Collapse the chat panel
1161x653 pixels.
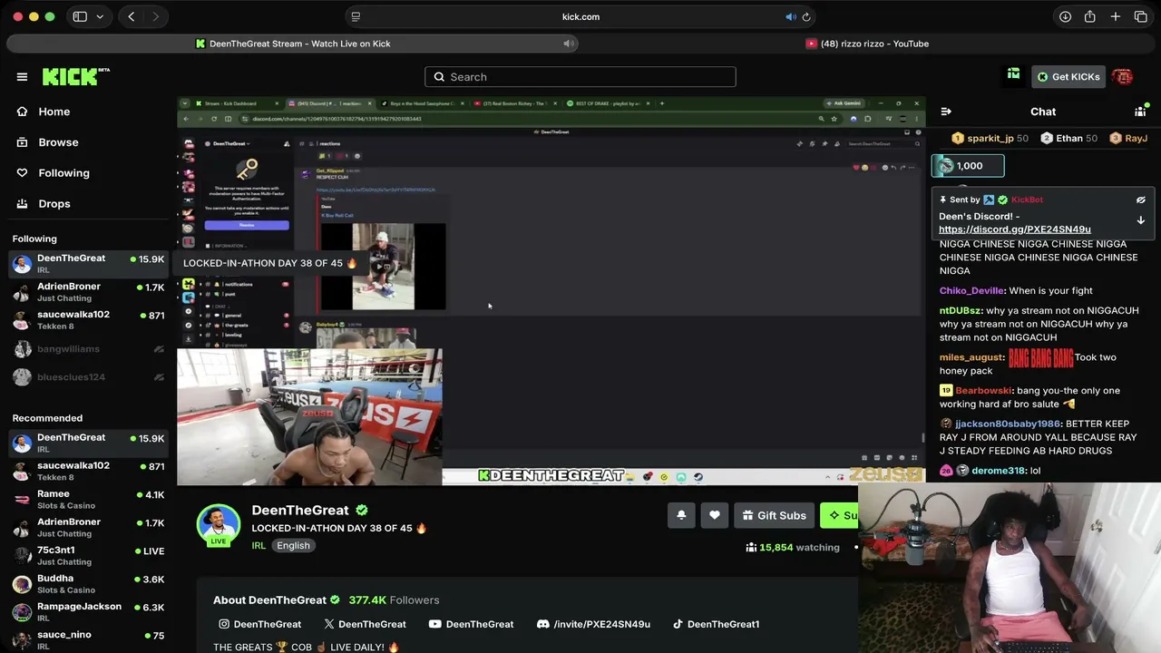click(946, 112)
